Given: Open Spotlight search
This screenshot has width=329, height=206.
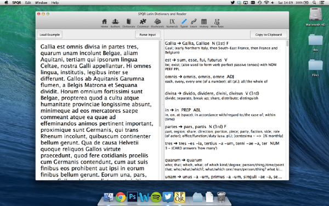Looking at the screenshot, I should coord(314,3).
